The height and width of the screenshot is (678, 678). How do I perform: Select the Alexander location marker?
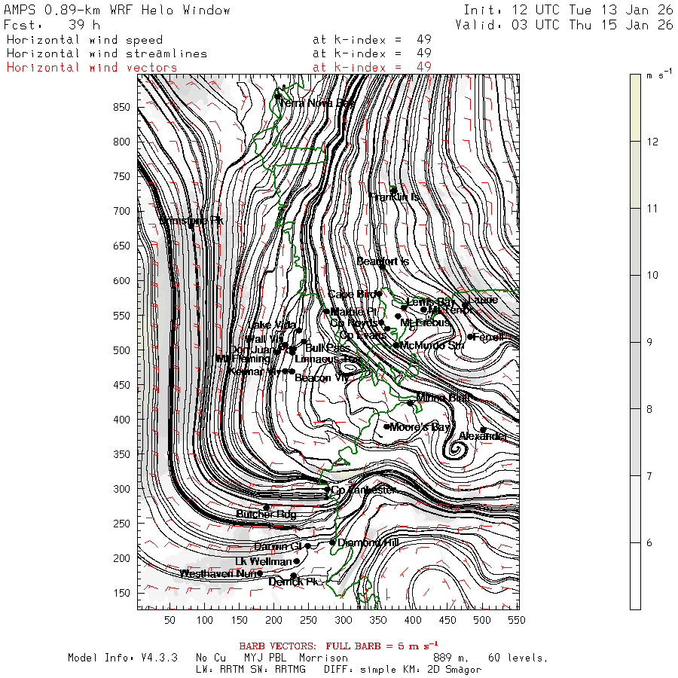[x=484, y=430]
